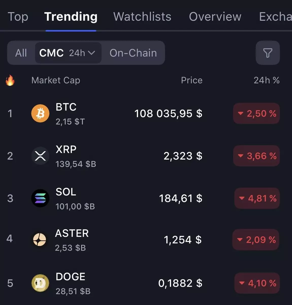292x305 pixels.
Task: Switch to the On-Chain segment
Action: (x=133, y=53)
